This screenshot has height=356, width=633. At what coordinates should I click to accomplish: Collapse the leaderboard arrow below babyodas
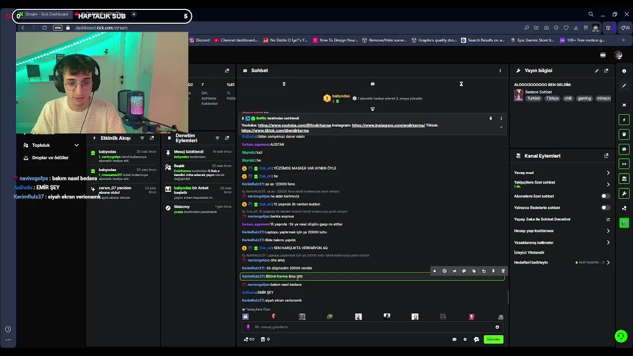pyautogui.click(x=372, y=109)
